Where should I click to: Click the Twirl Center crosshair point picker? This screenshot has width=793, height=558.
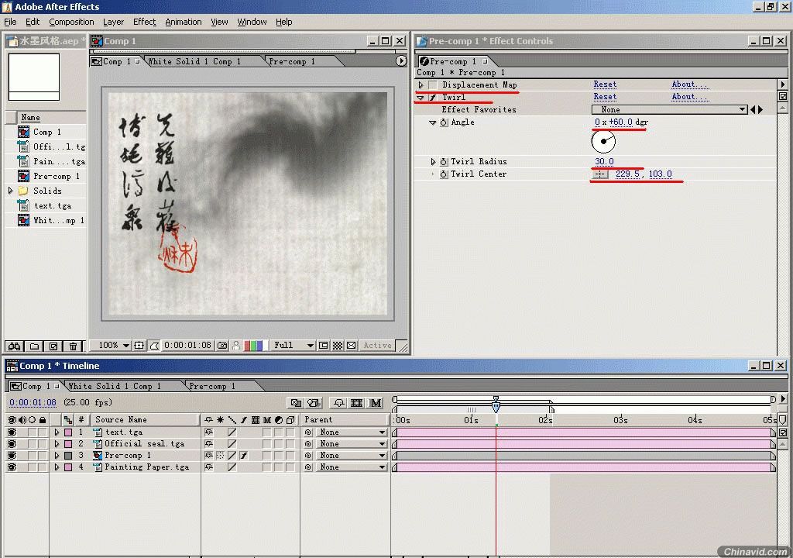599,174
